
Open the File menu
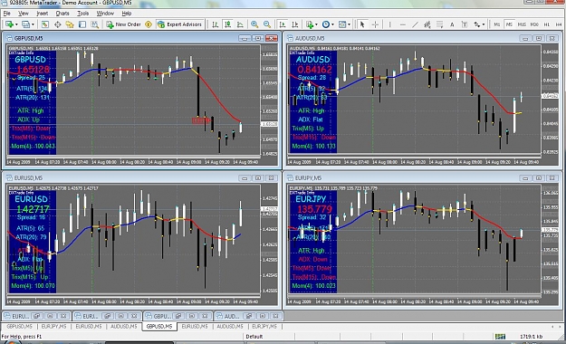pyautogui.click(x=7, y=13)
